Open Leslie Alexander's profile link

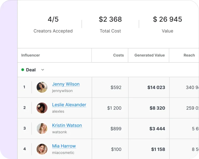[69, 105]
